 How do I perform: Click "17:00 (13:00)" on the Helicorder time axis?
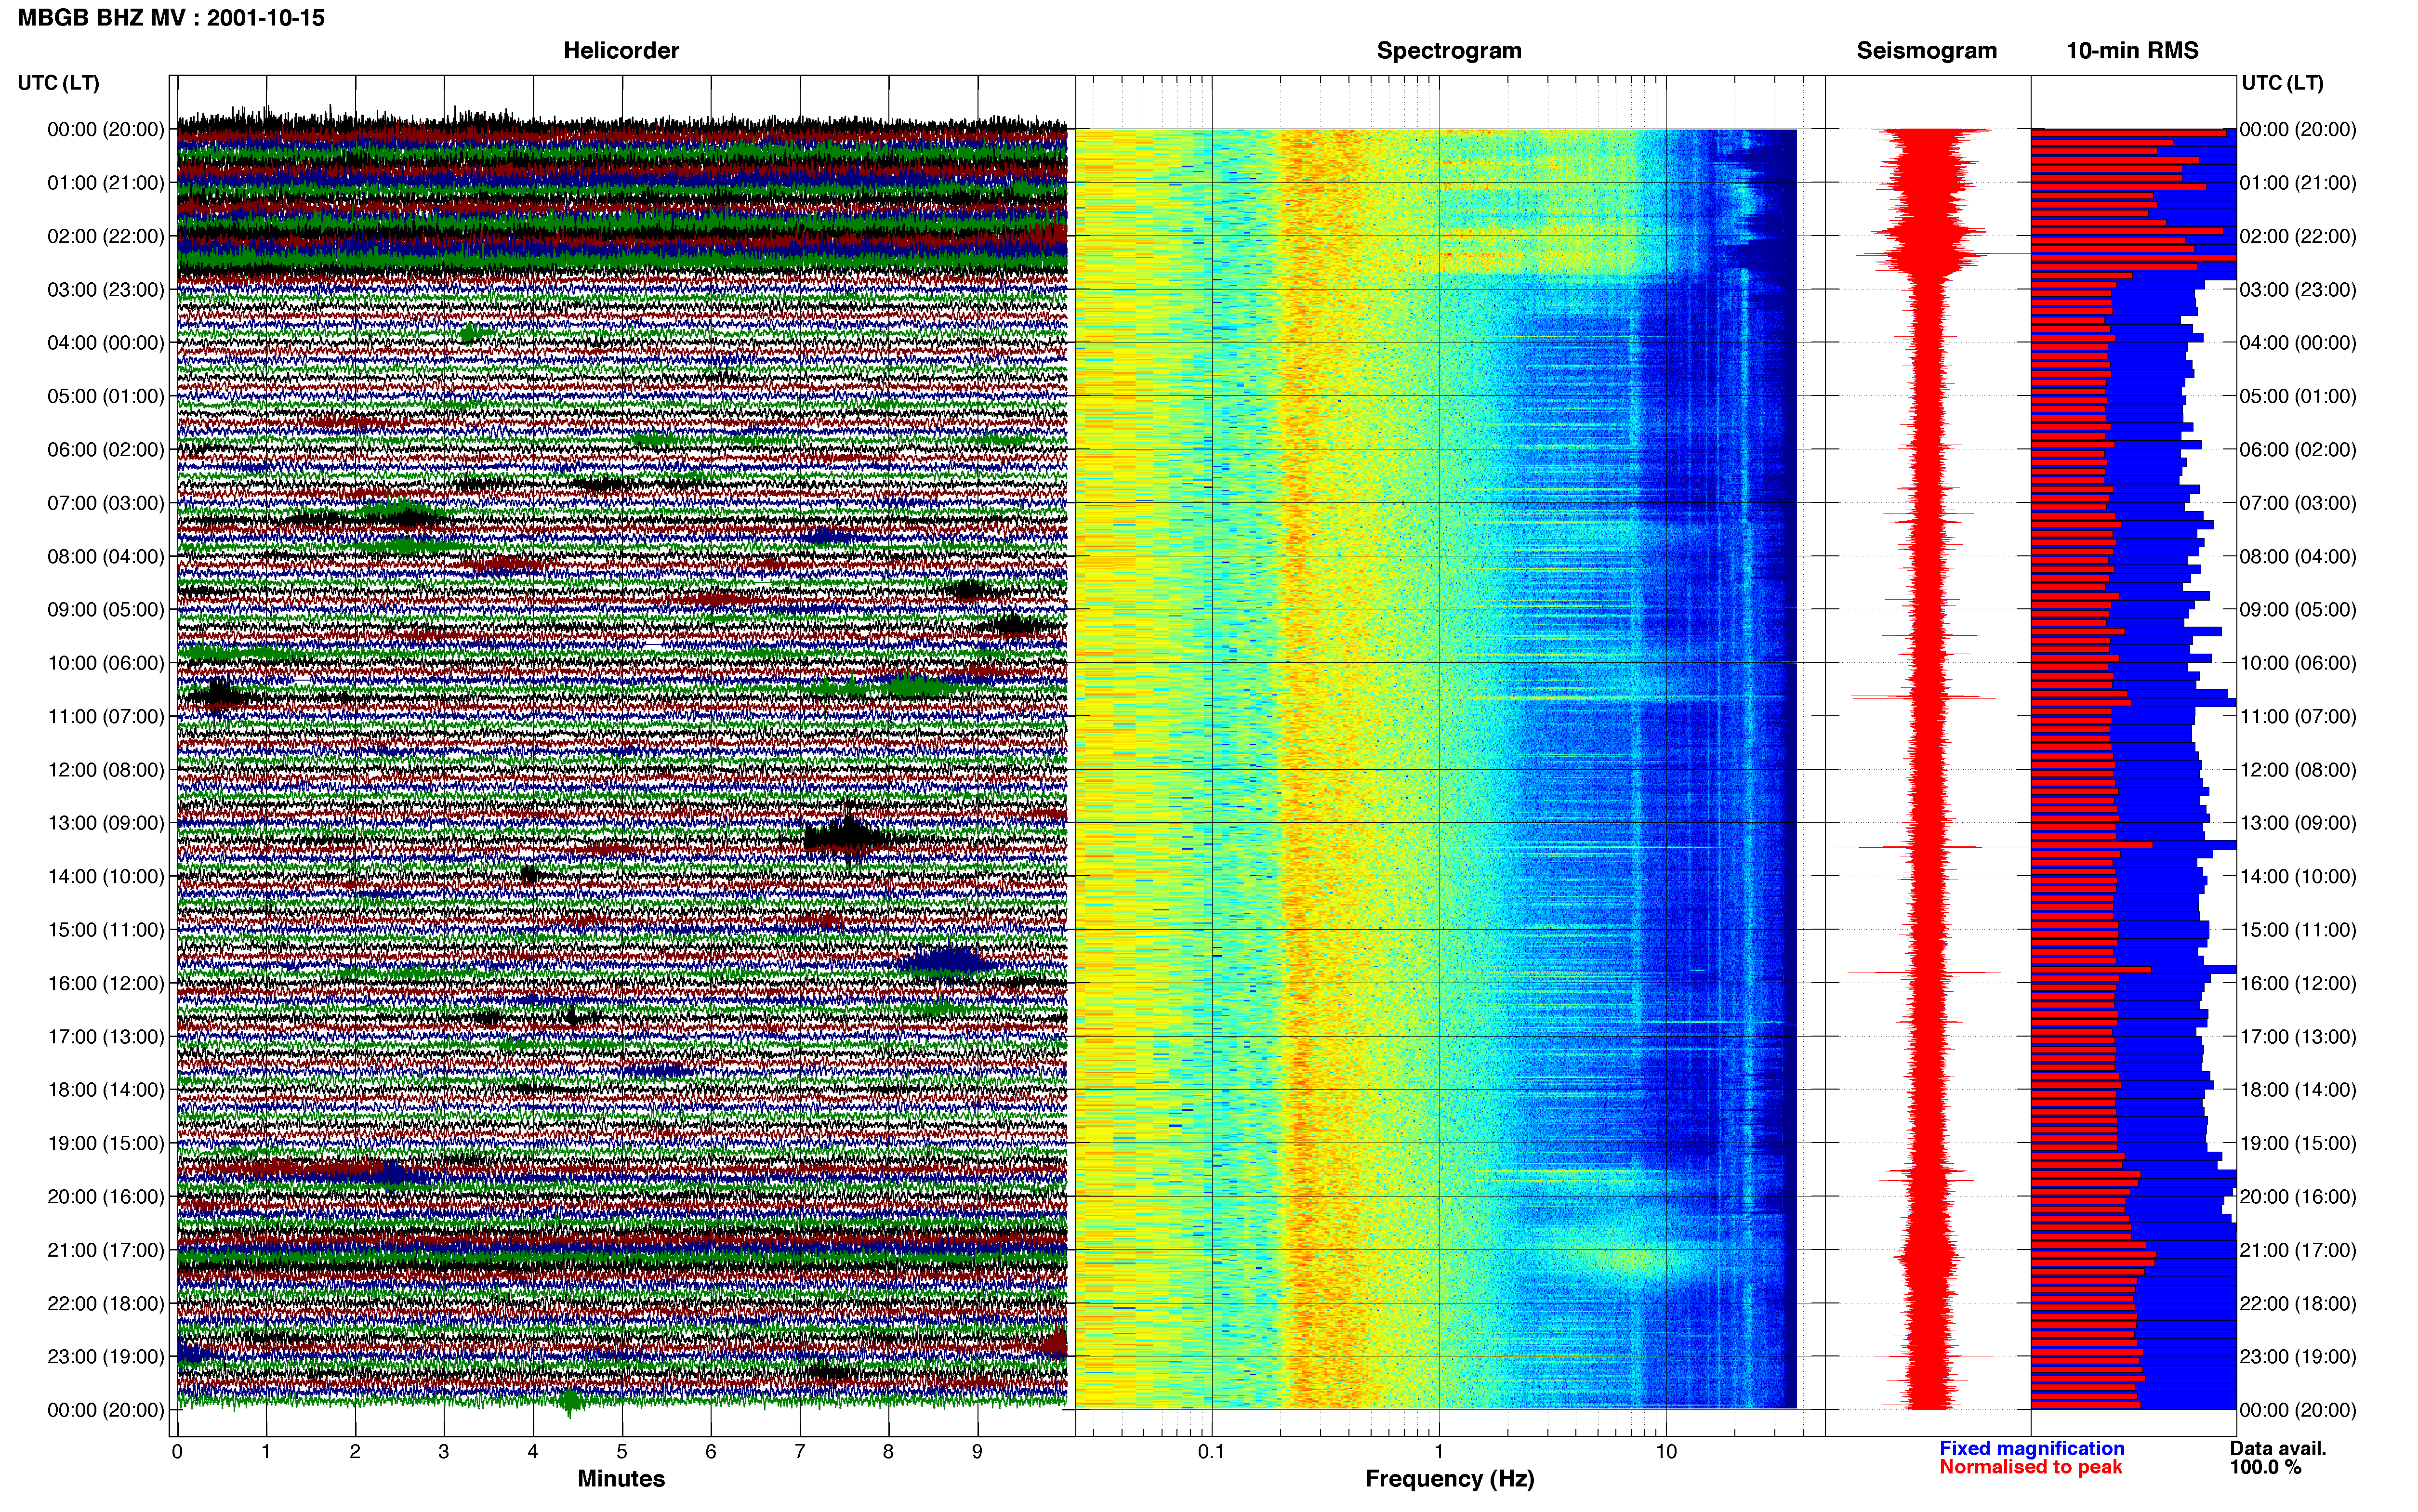pyautogui.click(x=105, y=1036)
